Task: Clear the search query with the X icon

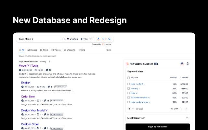Action: click(x=91, y=39)
